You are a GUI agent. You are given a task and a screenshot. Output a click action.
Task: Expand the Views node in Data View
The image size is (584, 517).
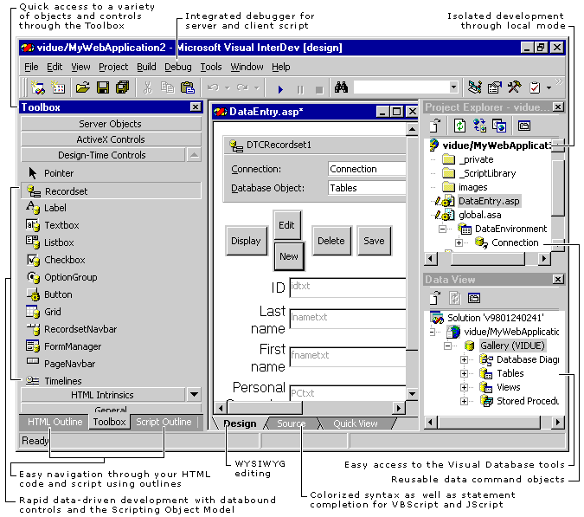tap(464, 388)
